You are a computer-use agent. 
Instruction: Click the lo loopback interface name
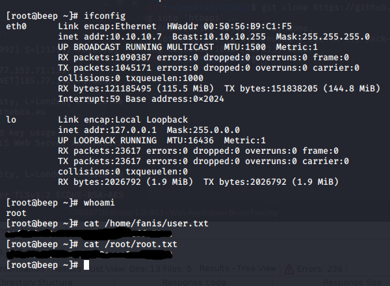tap(11, 119)
